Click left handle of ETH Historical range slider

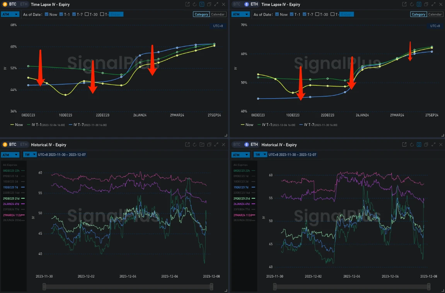[275, 286]
